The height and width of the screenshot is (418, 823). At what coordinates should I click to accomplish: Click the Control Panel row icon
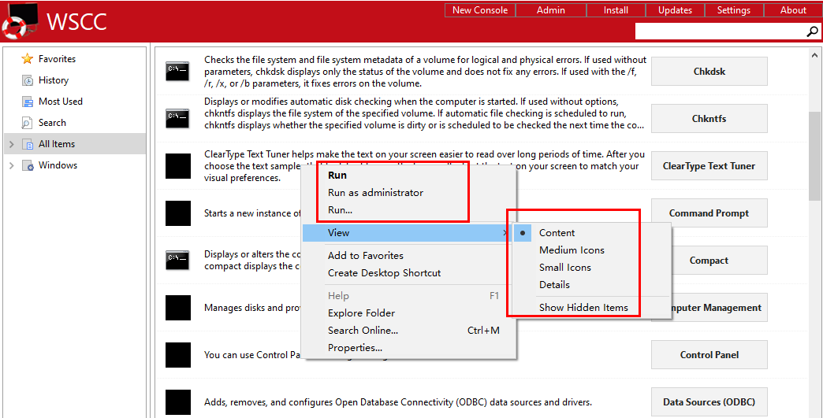coord(178,354)
